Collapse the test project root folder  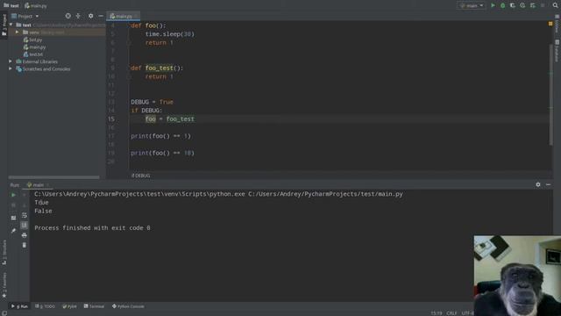click(11, 25)
